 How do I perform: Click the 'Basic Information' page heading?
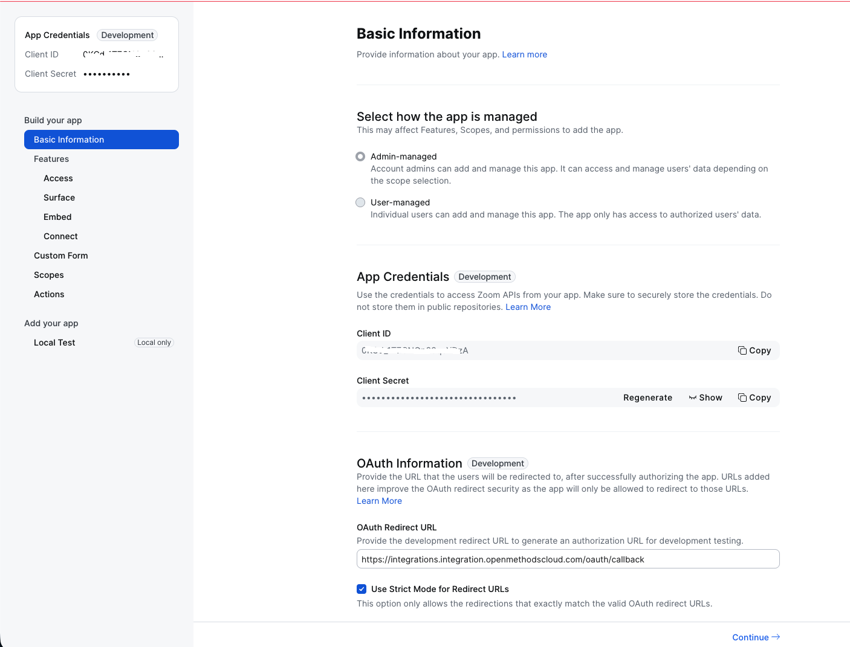pyautogui.click(x=419, y=34)
